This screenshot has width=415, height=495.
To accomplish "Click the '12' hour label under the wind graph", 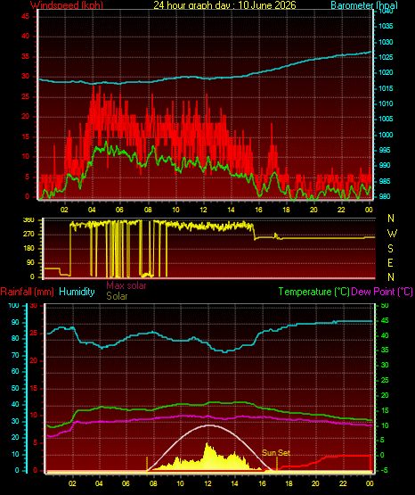I will tap(204, 210).
